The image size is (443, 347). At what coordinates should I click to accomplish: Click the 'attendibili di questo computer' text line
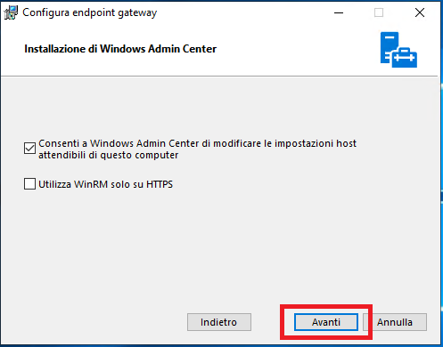pos(109,155)
